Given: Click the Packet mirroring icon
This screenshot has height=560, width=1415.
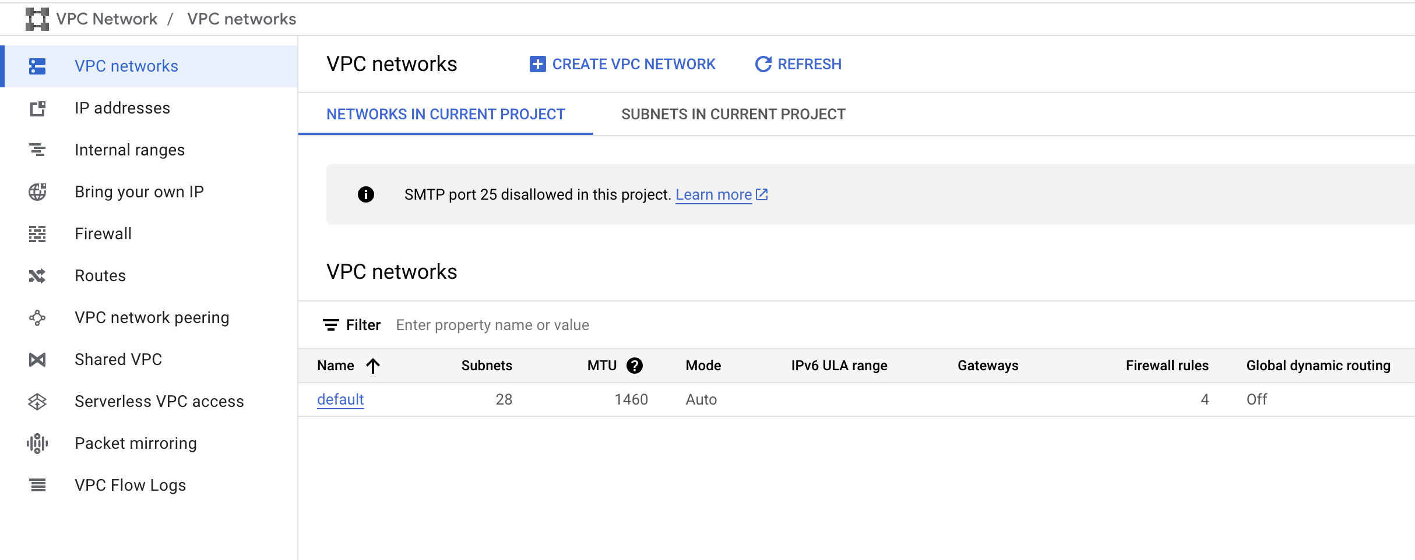Looking at the screenshot, I should 37,444.
